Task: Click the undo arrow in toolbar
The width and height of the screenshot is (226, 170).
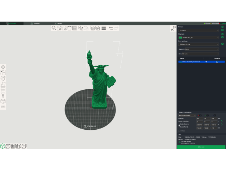Action: [x=111, y=28]
